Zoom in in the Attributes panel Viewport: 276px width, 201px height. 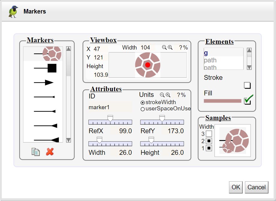[168, 95]
